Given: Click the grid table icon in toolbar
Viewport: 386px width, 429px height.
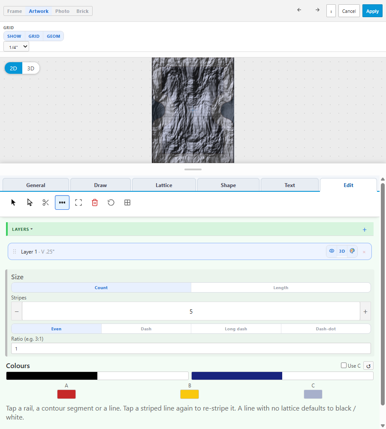Looking at the screenshot, I should click(127, 202).
